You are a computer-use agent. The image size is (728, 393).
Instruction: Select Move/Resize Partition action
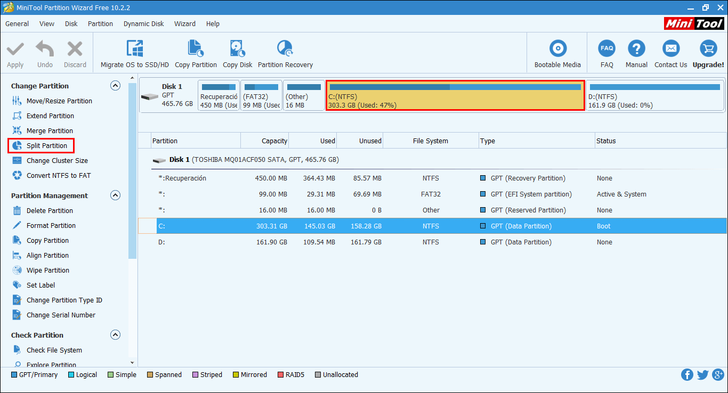52,101
